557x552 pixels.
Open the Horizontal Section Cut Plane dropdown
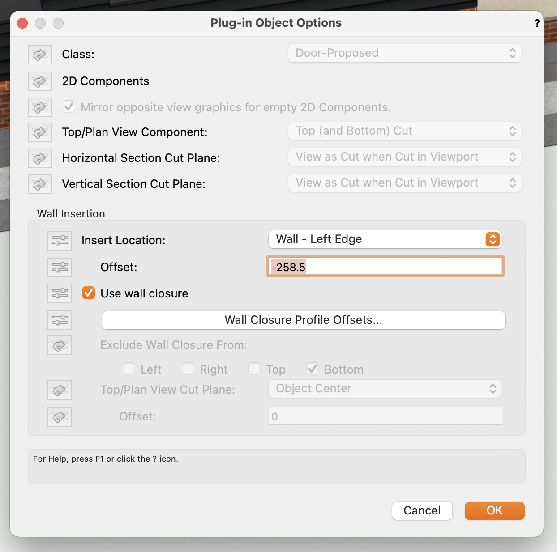coord(405,157)
